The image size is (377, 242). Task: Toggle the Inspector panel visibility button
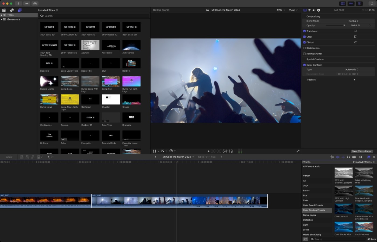[359, 3]
